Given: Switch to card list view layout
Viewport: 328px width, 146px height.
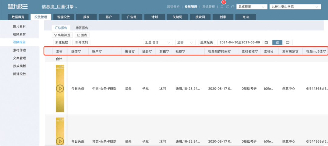Looking at the screenshot, I should pyautogui.click(x=287, y=42).
